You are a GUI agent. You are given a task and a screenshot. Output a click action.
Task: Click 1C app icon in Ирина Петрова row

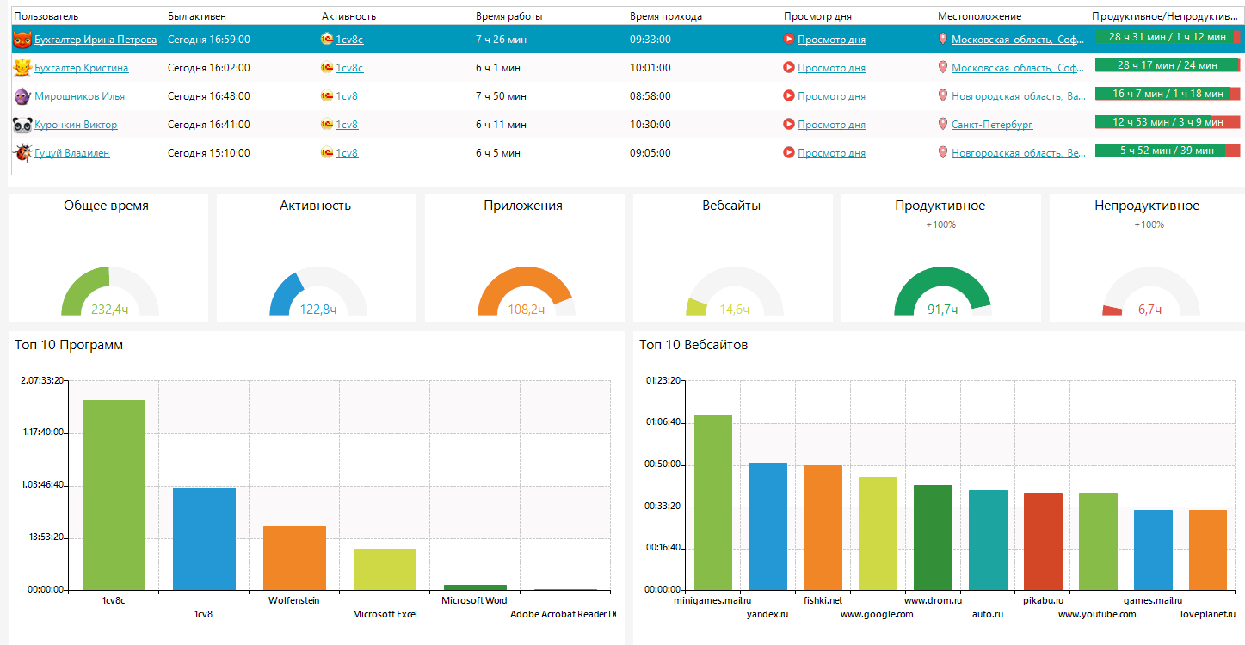click(327, 40)
